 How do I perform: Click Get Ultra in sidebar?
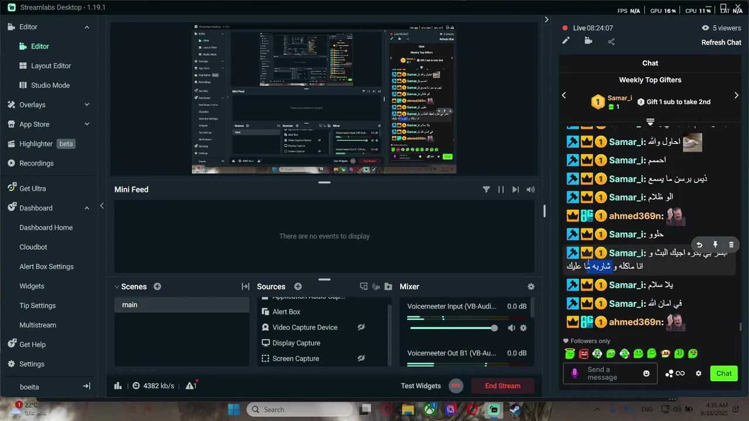point(32,188)
